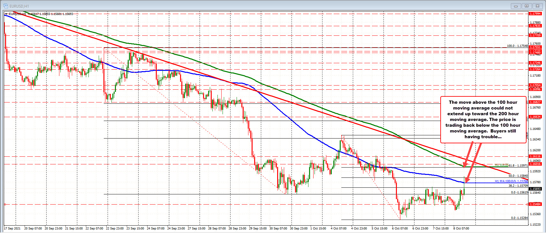Click the red price label 1.17994
Image resolution: width=546 pixels, height=233 pixels.
pyautogui.click(x=535, y=14)
